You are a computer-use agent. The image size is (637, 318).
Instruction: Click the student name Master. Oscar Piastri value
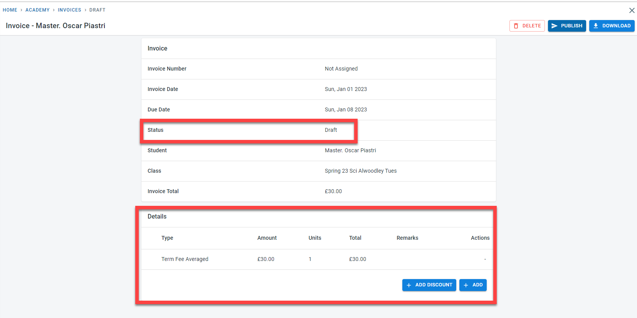pos(350,150)
